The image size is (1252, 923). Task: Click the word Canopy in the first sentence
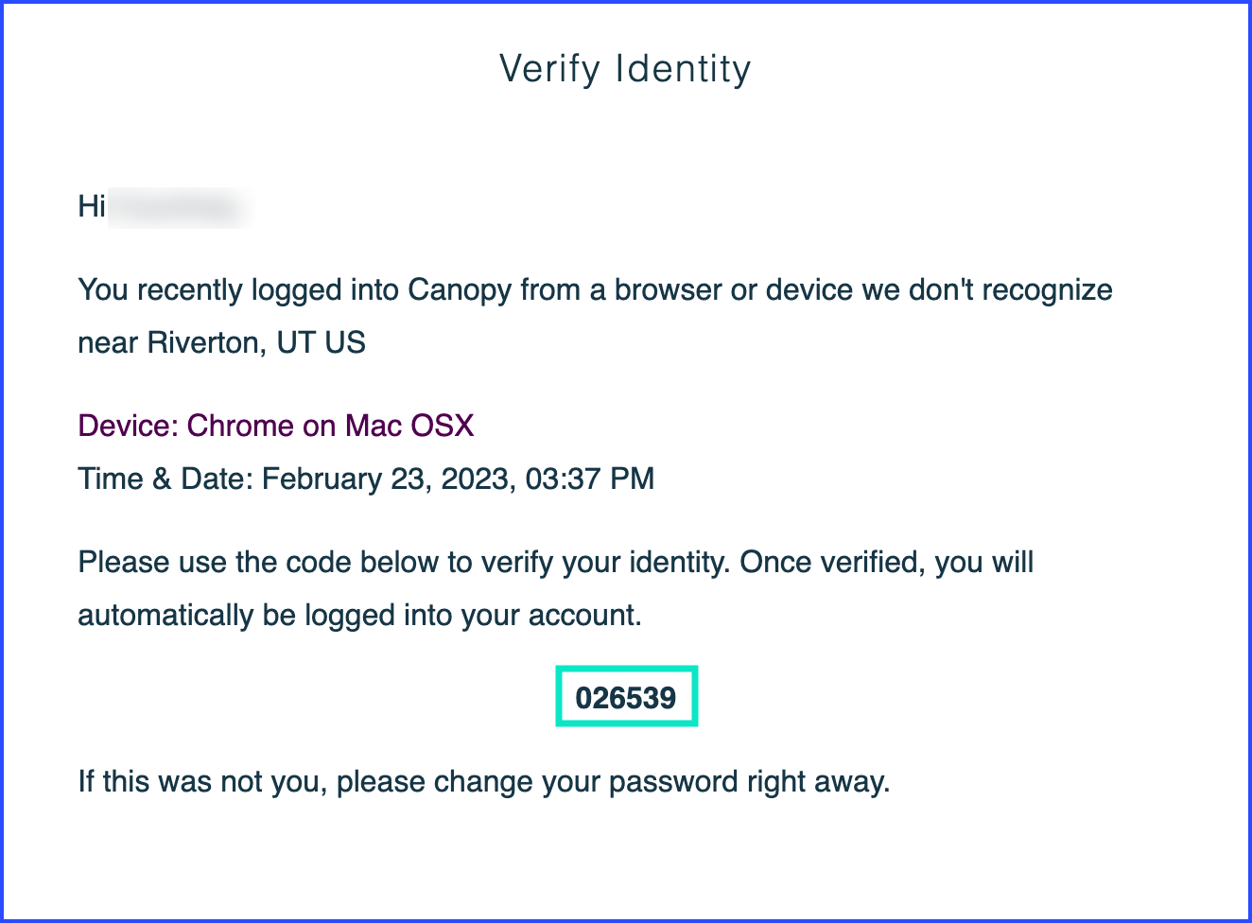point(460,290)
